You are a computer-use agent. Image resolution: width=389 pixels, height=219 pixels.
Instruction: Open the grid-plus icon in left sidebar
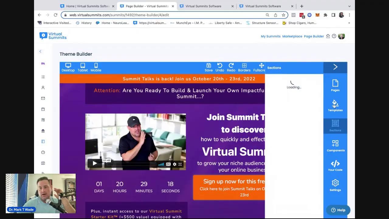[x=43, y=120]
